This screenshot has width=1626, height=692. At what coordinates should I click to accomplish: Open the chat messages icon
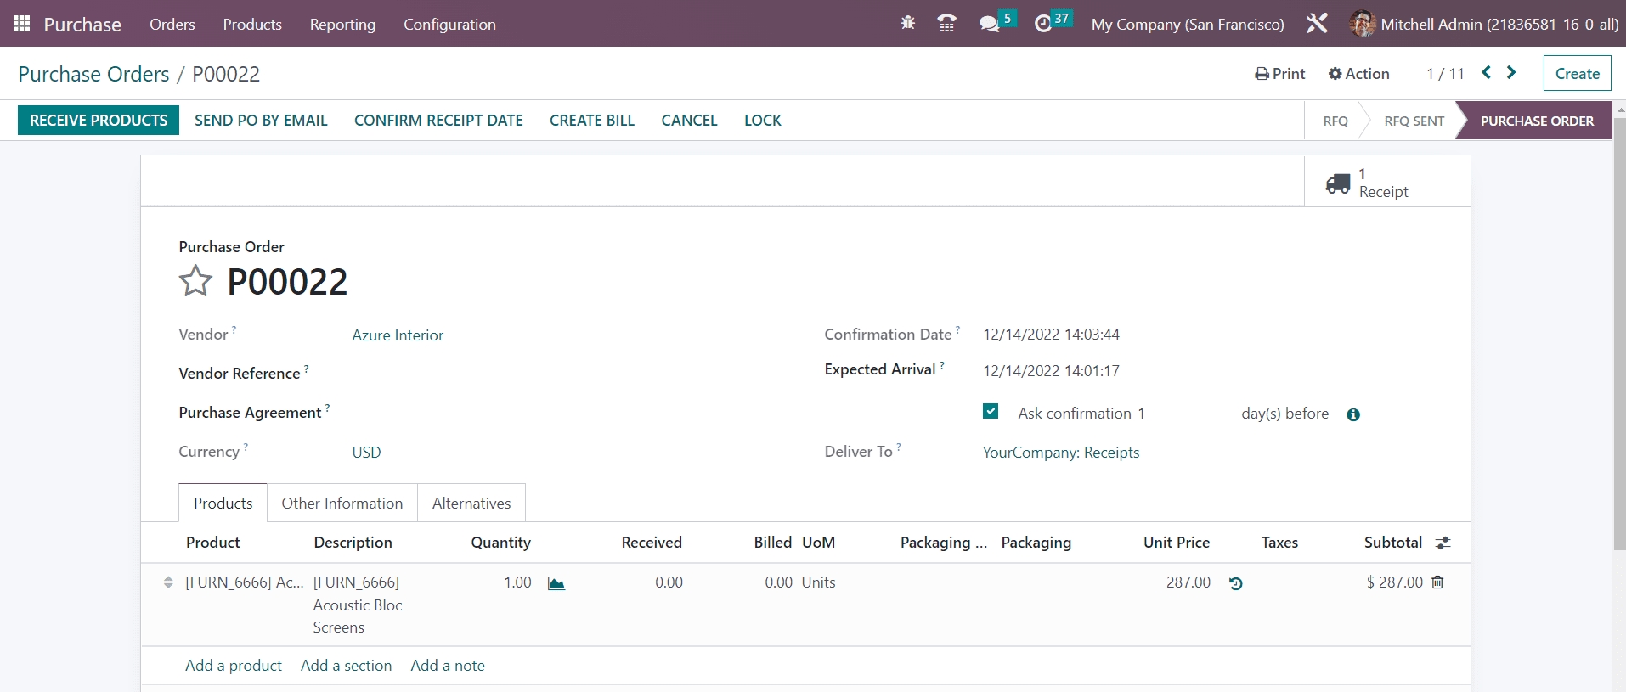coord(989,24)
